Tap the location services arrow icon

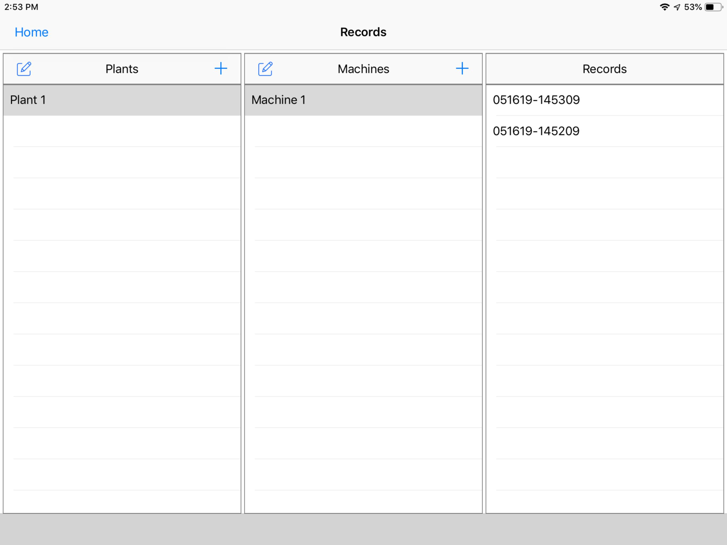tap(677, 7)
